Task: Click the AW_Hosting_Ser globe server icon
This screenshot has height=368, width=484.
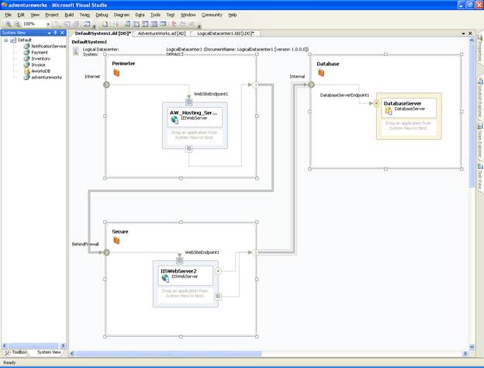Action: coord(175,120)
